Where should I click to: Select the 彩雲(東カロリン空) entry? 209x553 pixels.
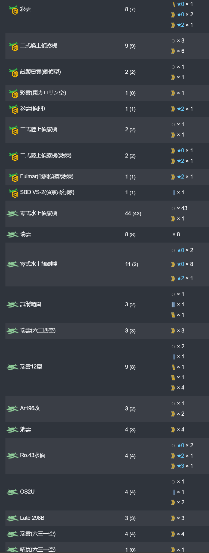coord(43,93)
